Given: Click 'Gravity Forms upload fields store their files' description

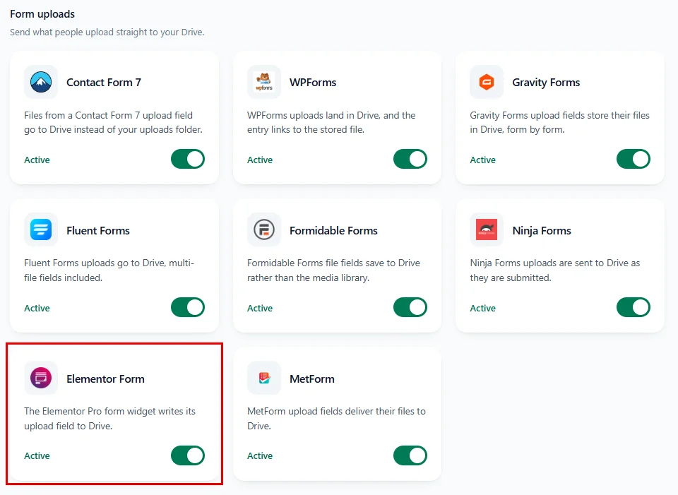Looking at the screenshot, I should (x=559, y=122).
